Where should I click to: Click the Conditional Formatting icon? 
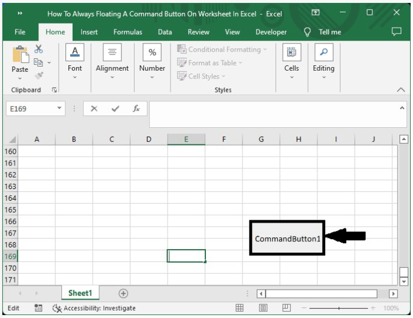pos(182,49)
